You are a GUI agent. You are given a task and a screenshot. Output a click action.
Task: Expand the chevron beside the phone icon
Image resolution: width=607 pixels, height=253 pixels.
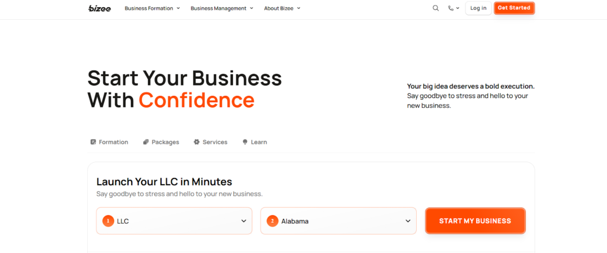(458, 8)
